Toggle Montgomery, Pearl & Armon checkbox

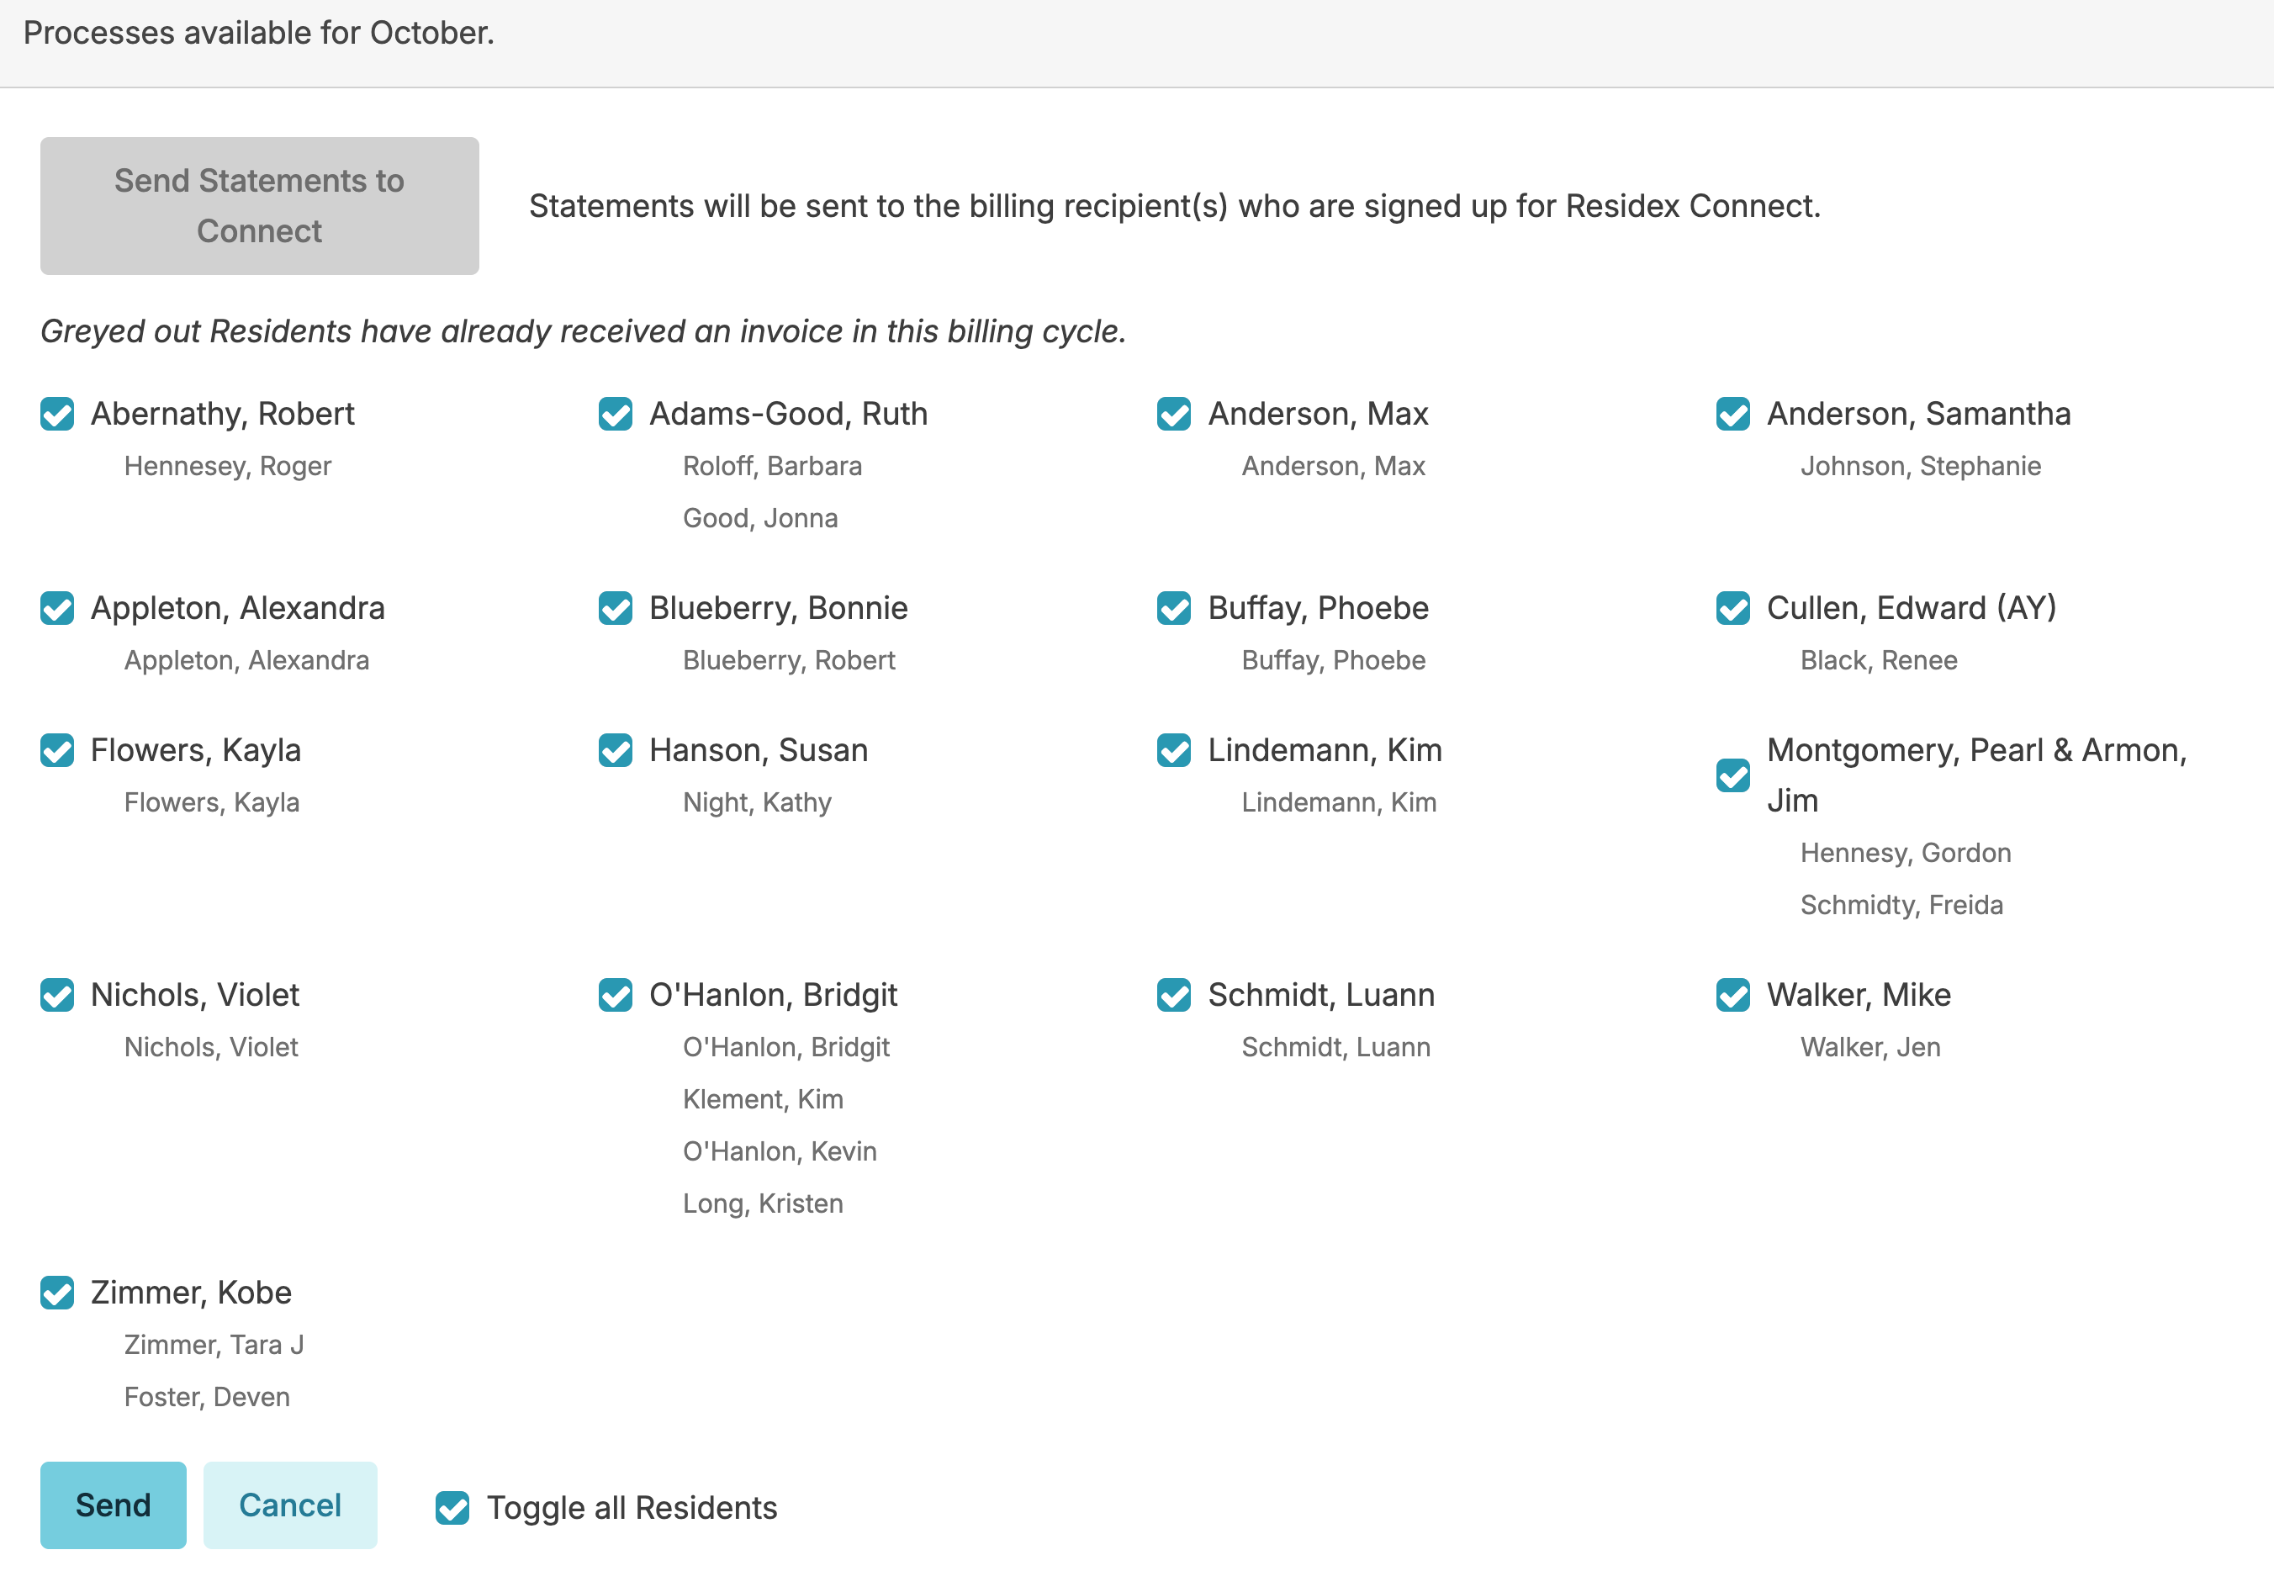(x=1732, y=775)
